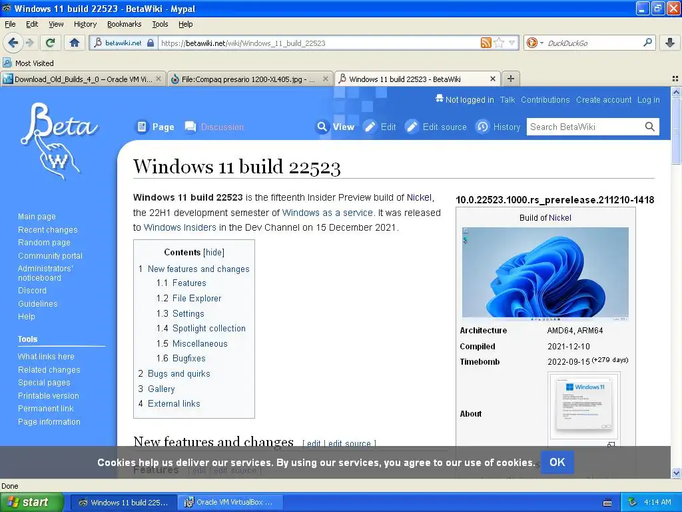This screenshot has width=682, height=512.
Task: Click the Log in link
Action: (x=648, y=100)
